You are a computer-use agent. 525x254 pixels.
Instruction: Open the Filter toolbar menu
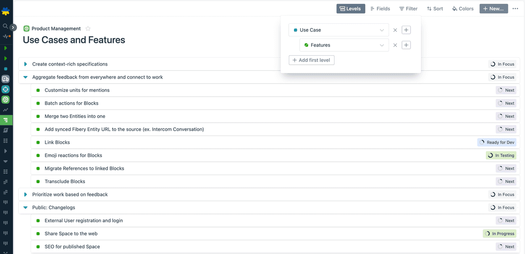pyautogui.click(x=408, y=9)
